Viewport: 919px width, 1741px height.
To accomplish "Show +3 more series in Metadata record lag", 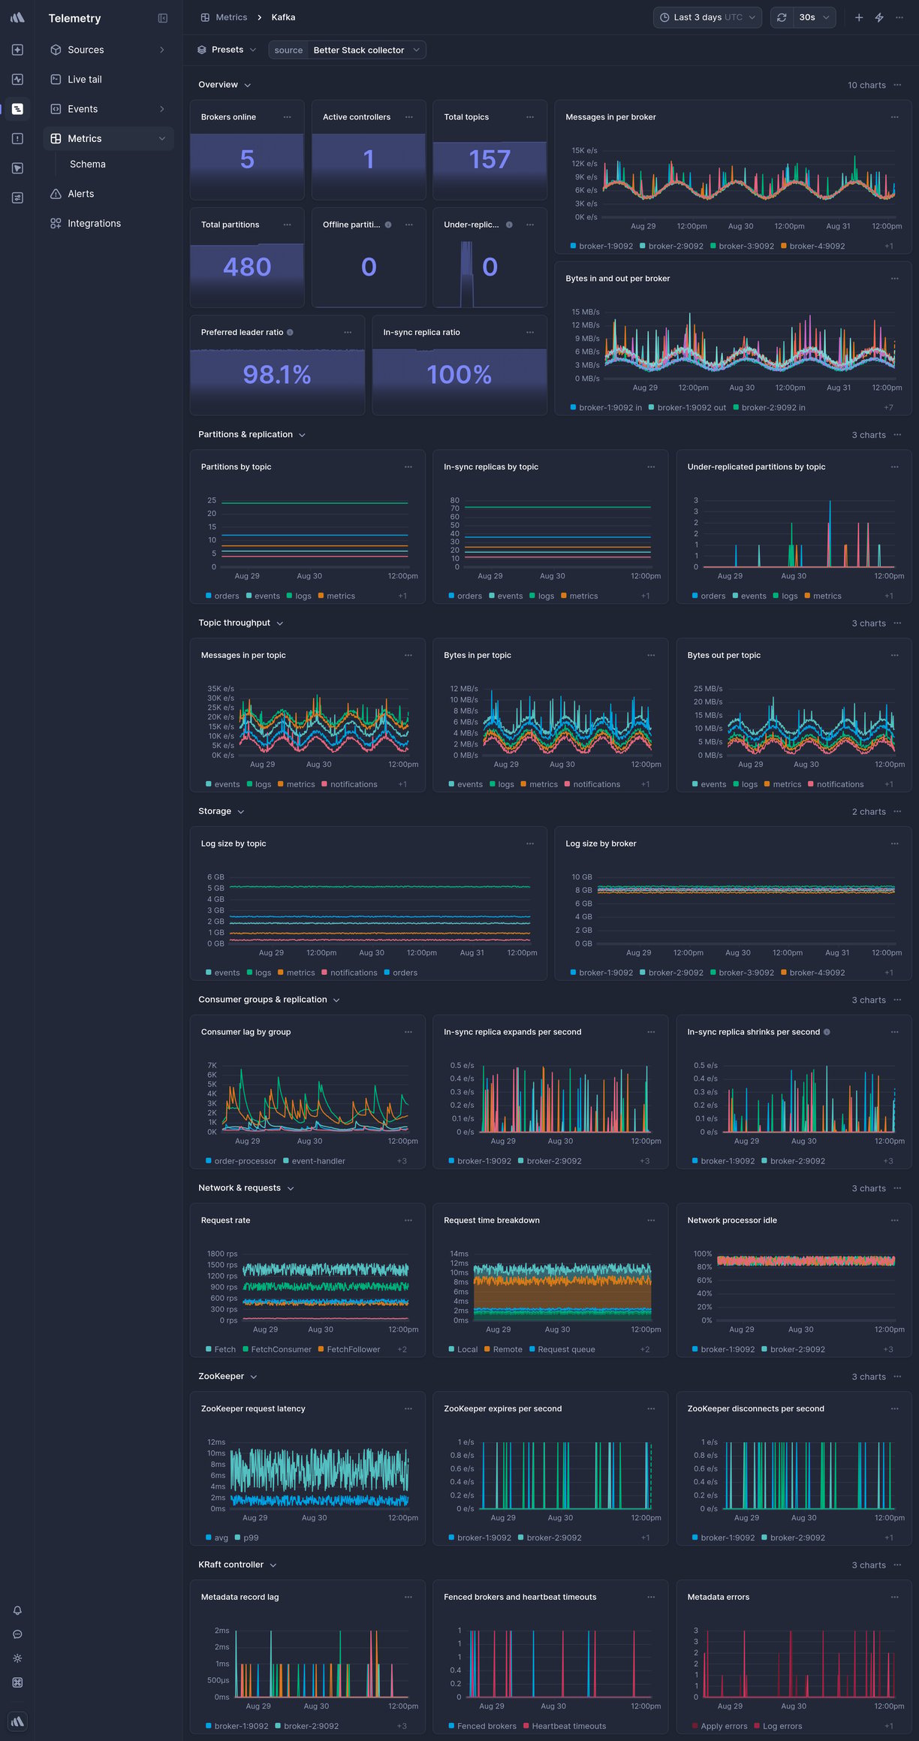I will pyautogui.click(x=402, y=1726).
